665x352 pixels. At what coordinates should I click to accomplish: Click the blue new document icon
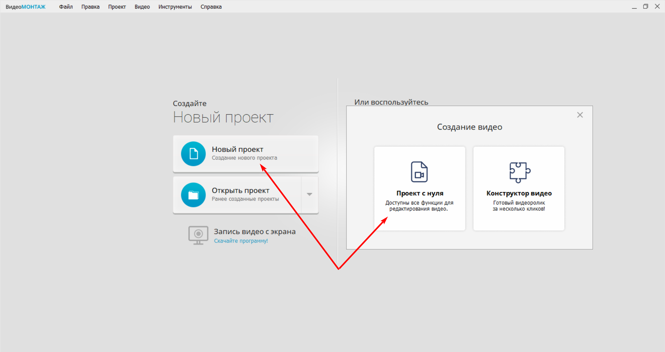[193, 154]
